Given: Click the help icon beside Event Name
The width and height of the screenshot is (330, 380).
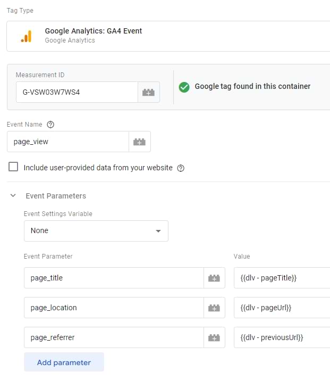Looking at the screenshot, I should pyautogui.click(x=50, y=125).
